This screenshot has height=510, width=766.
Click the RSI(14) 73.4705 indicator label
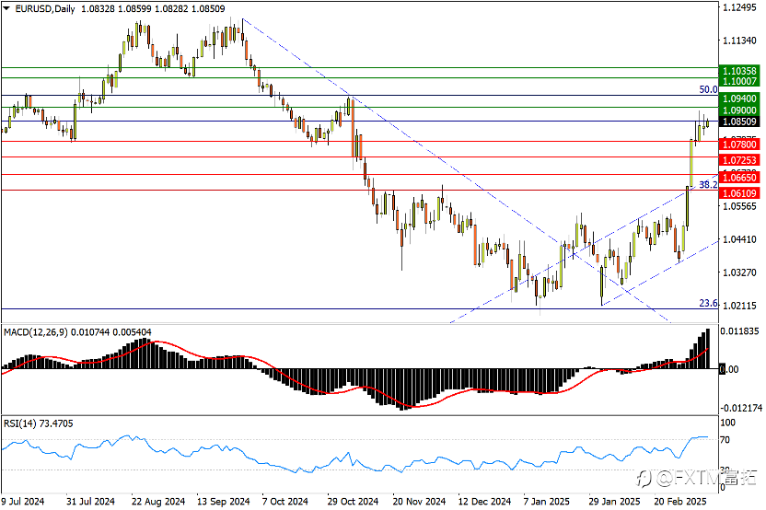click(39, 423)
